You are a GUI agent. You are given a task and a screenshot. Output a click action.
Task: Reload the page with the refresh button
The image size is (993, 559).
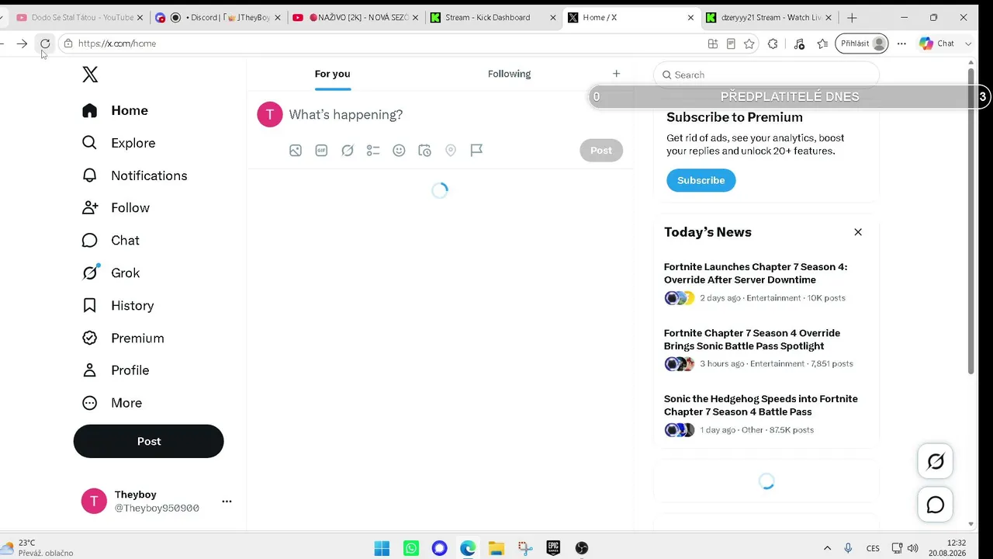pos(45,43)
